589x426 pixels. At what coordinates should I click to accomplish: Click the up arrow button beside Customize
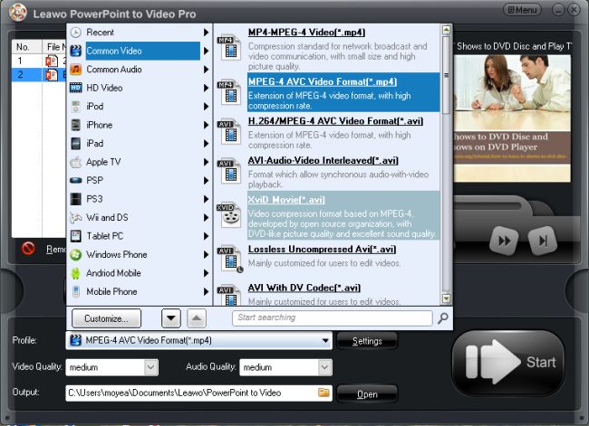point(197,318)
